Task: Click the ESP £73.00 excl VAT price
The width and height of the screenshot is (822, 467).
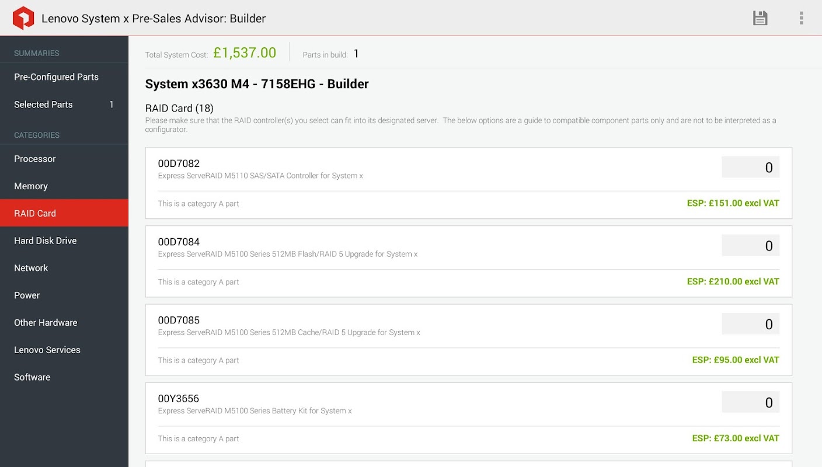Action: click(736, 438)
